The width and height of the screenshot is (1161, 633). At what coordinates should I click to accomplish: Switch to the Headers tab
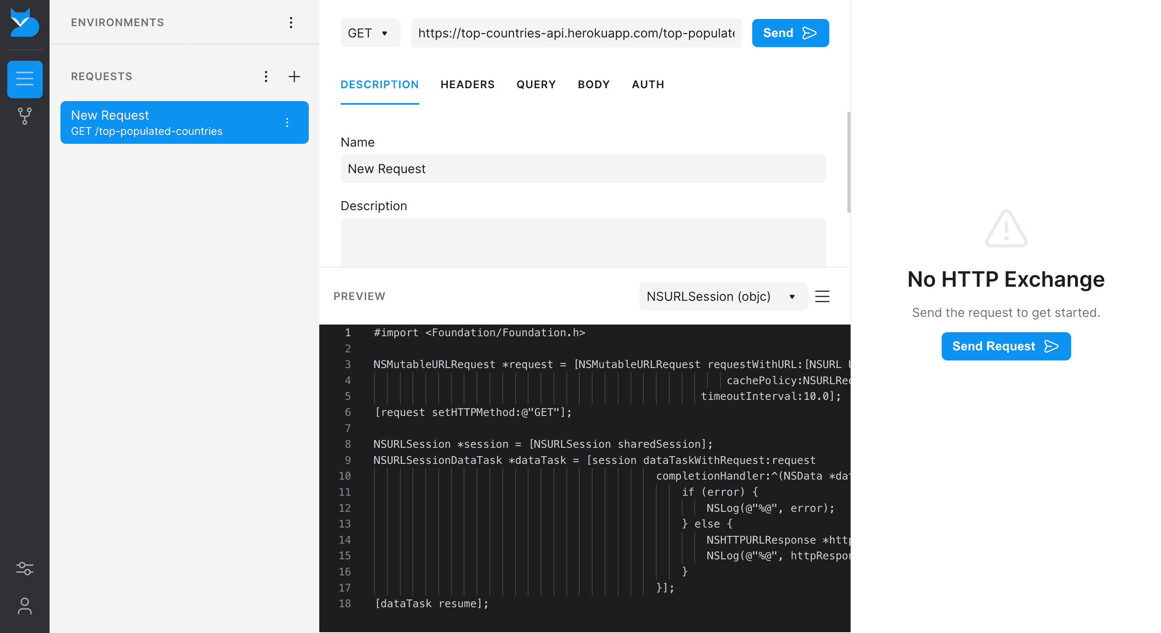(x=467, y=84)
